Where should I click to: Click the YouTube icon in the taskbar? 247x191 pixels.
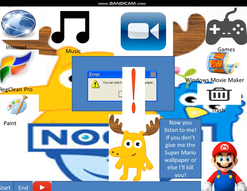tap(42, 187)
